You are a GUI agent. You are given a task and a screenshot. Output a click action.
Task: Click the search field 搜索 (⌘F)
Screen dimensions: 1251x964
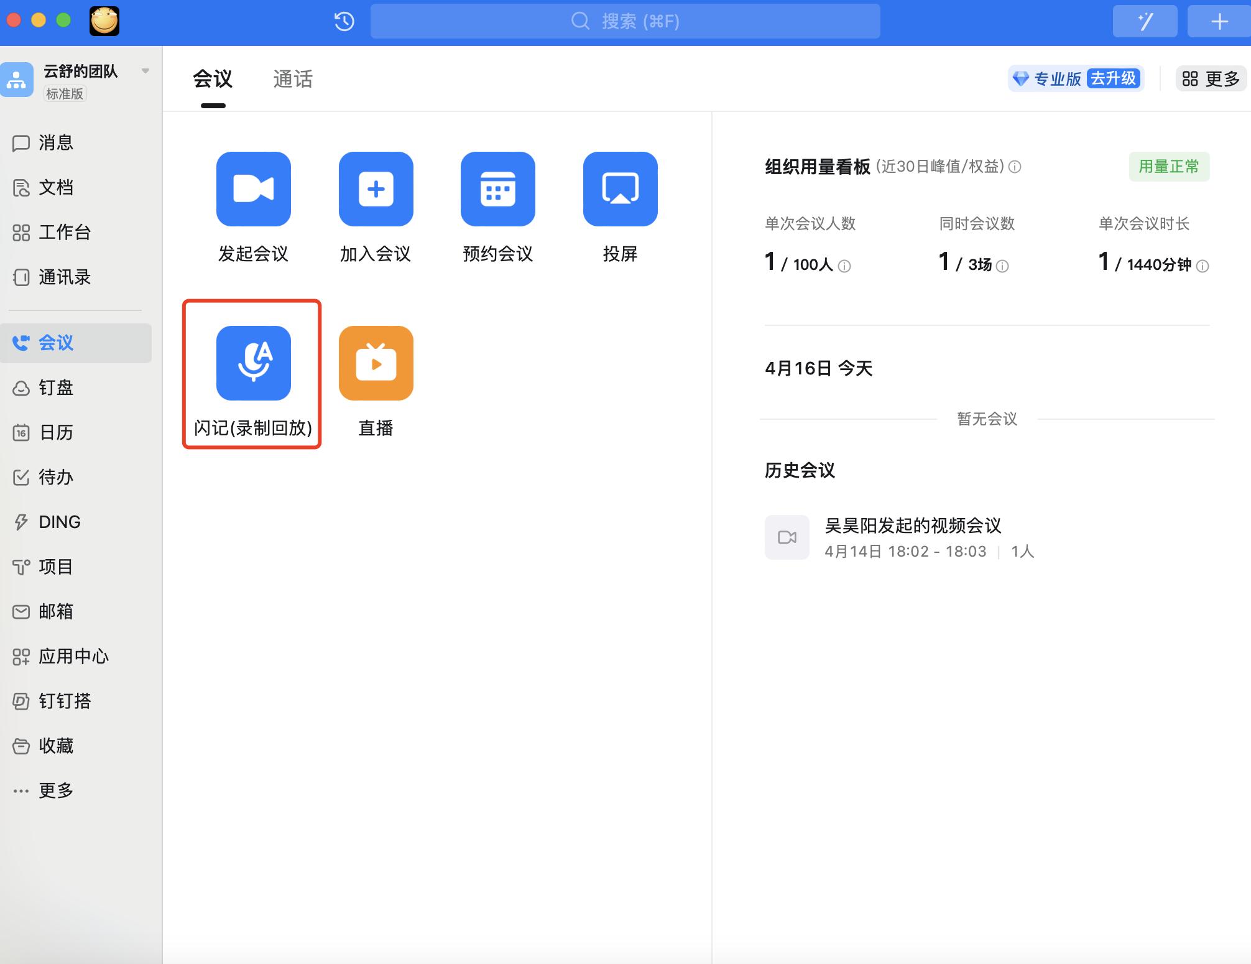625,21
